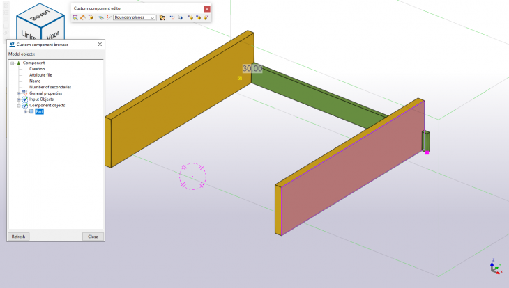This screenshot has height=288, width=509.
Task: Select the pink highlighted plate face
Action: [353, 167]
